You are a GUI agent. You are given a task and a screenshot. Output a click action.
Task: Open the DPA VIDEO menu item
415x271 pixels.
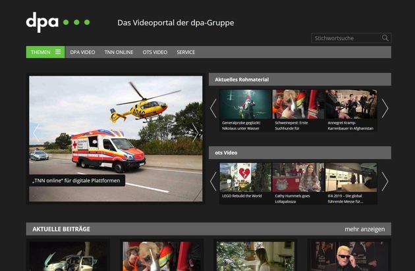[x=82, y=52]
